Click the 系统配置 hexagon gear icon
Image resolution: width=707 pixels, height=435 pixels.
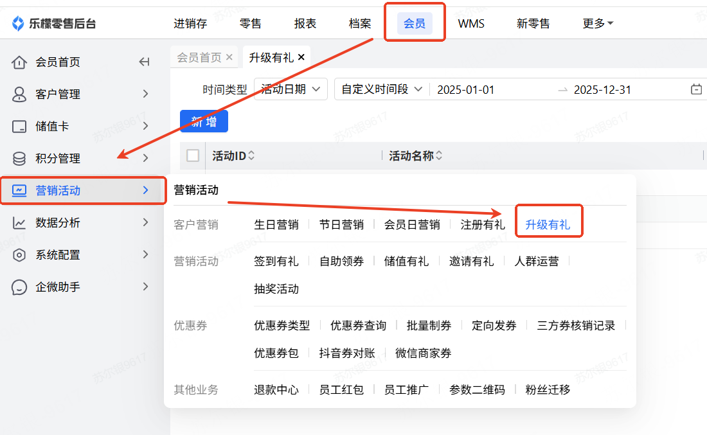(x=19, y=254)
